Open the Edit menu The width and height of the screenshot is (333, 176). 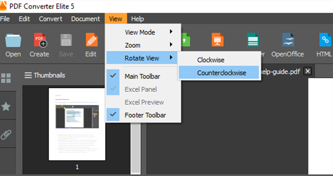click(24, 19)
